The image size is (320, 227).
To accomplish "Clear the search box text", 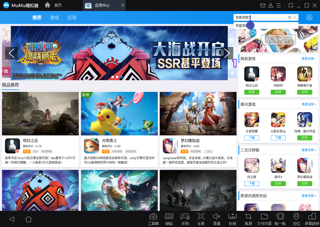I will [x=289, y=17].
